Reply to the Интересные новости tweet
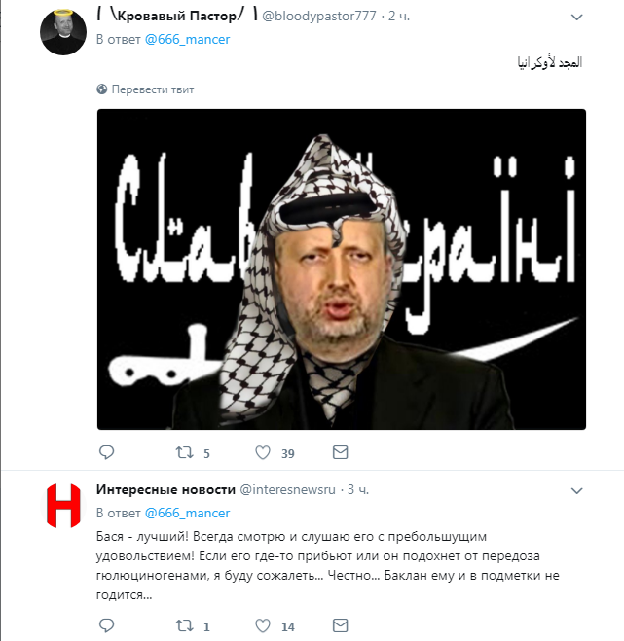Image resolution: width=624 pixels, height=641 pixels. (107, 625)
